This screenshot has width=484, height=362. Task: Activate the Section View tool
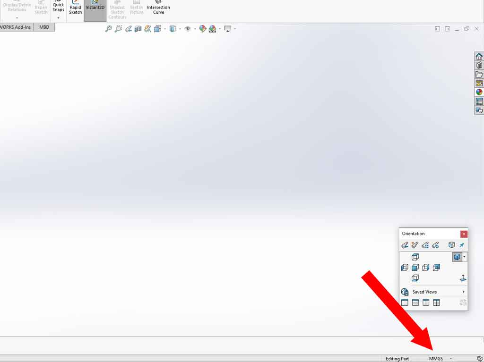pyautogui.click(x=138, y=29)
